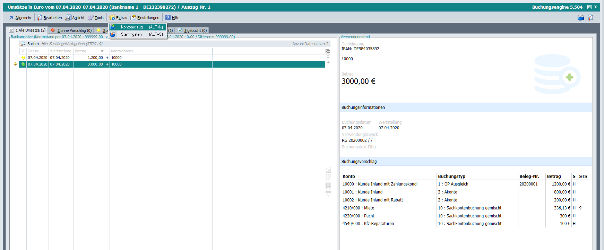Switch to the '2 ohne Vorschlag' tab
Screen dimensions: 604x250
(x=71, y=31)
